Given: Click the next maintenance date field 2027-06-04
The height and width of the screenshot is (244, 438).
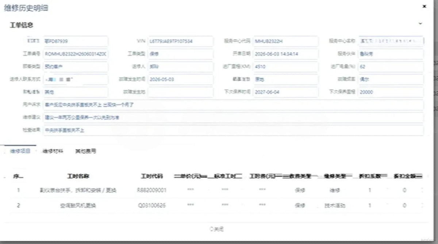Looking at the screenshot, I should tap(285, 92).
